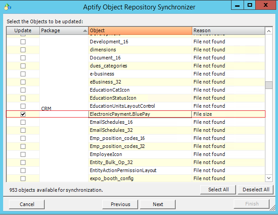The width and height of the screenshot is (278, 215).
Task: Check the Emp_position_codes_32 update checkbox
Action: tap(23, 147)
